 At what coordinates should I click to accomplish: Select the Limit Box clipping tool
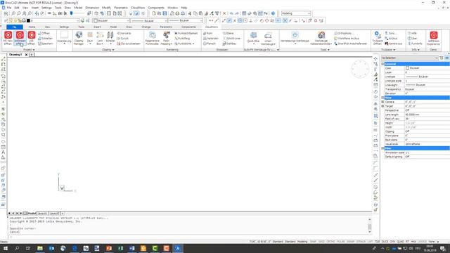(100, 38)
